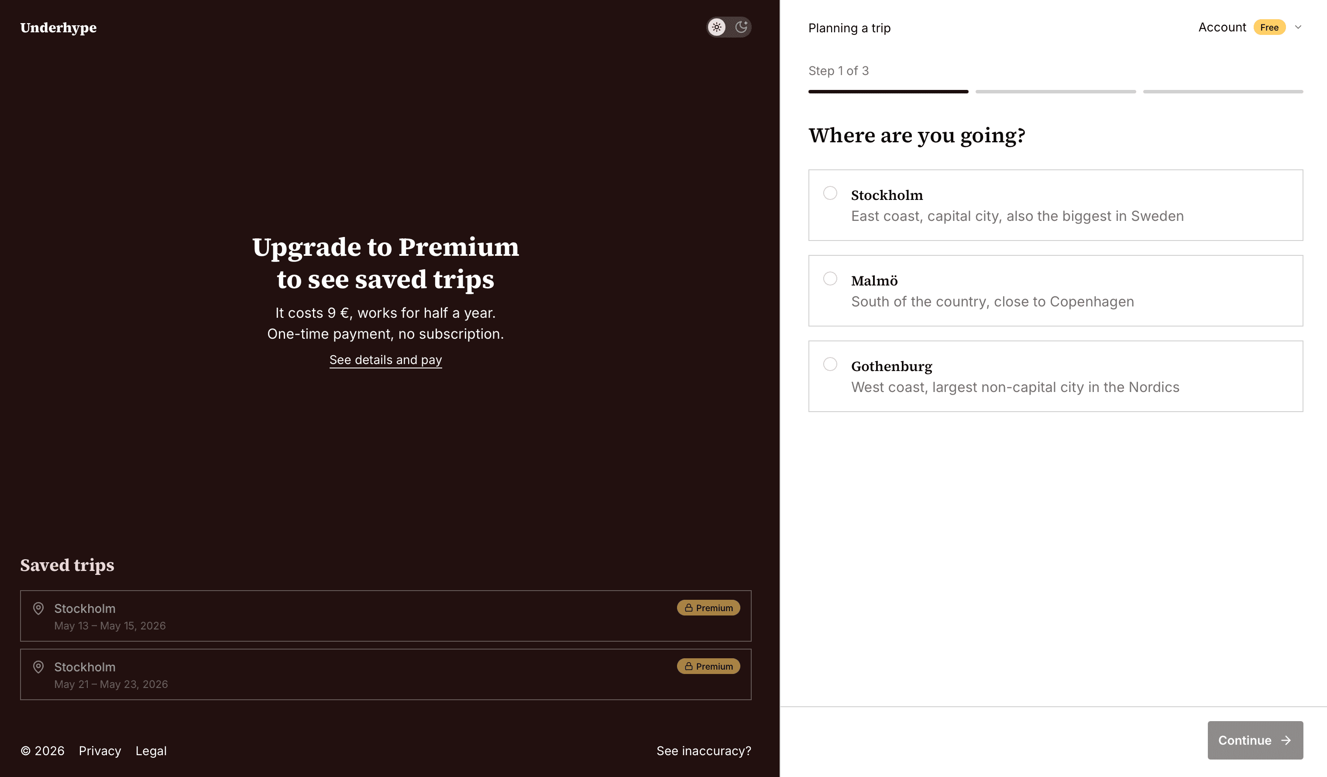Screen dimensions: 1327x777
Task: Open the Privacy footer link
Action: click(x=100, y=751)
